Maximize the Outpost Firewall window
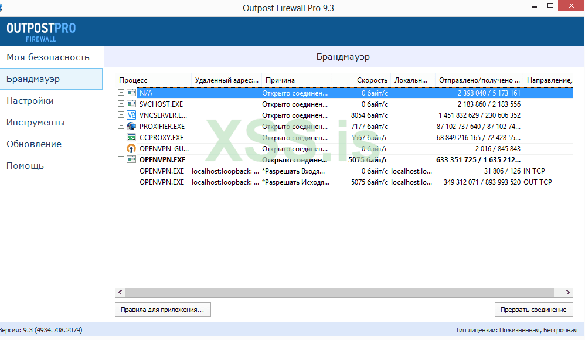Image resolution: width=585 pixels, height=340 pixels. (550, 6)
